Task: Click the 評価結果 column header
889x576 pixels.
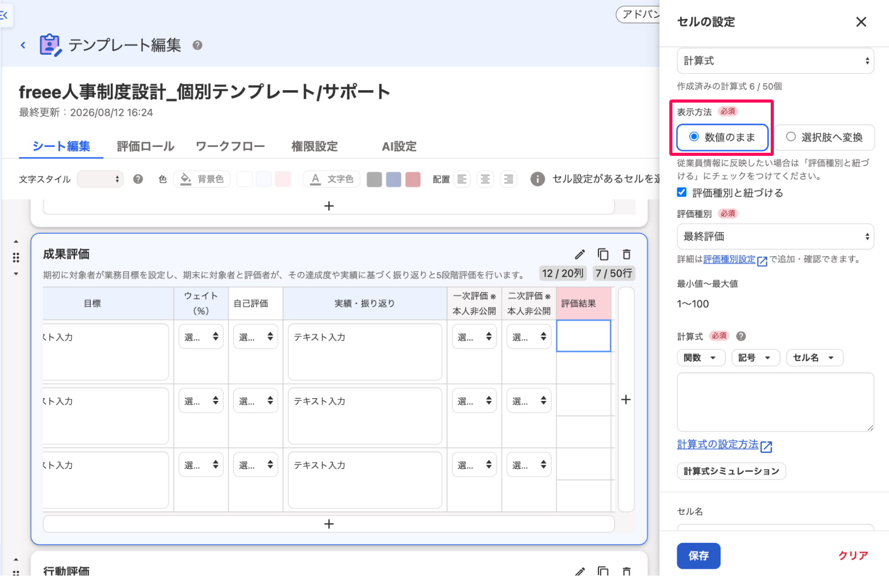Action: 583,303
